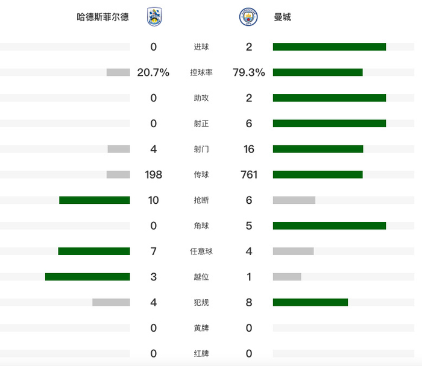The height and width of the screenshot is (366, 422).
Task: Click Huddersfield's green 越位 offside bar
Action: [x=87, y=277]
